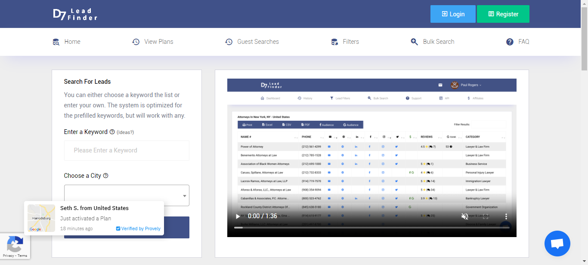
Task: Click the D7 Lead Finder logo
Action: (x=75, y=14)
